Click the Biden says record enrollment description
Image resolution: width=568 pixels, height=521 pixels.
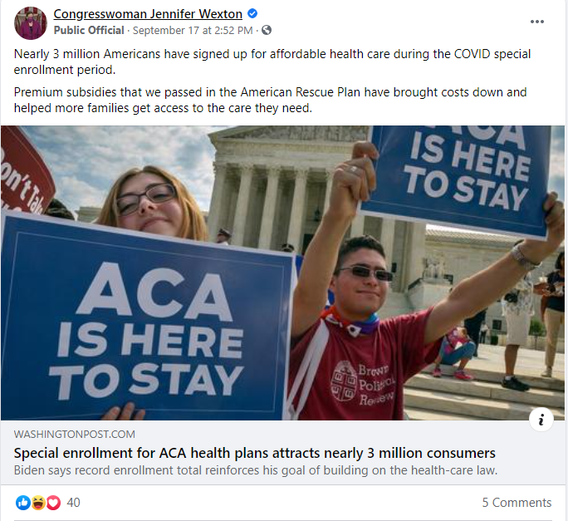coord(256,470)
